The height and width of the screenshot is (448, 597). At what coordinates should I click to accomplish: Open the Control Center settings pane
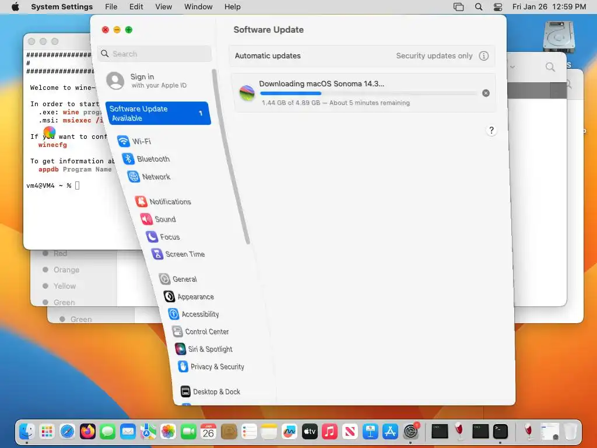201,332
